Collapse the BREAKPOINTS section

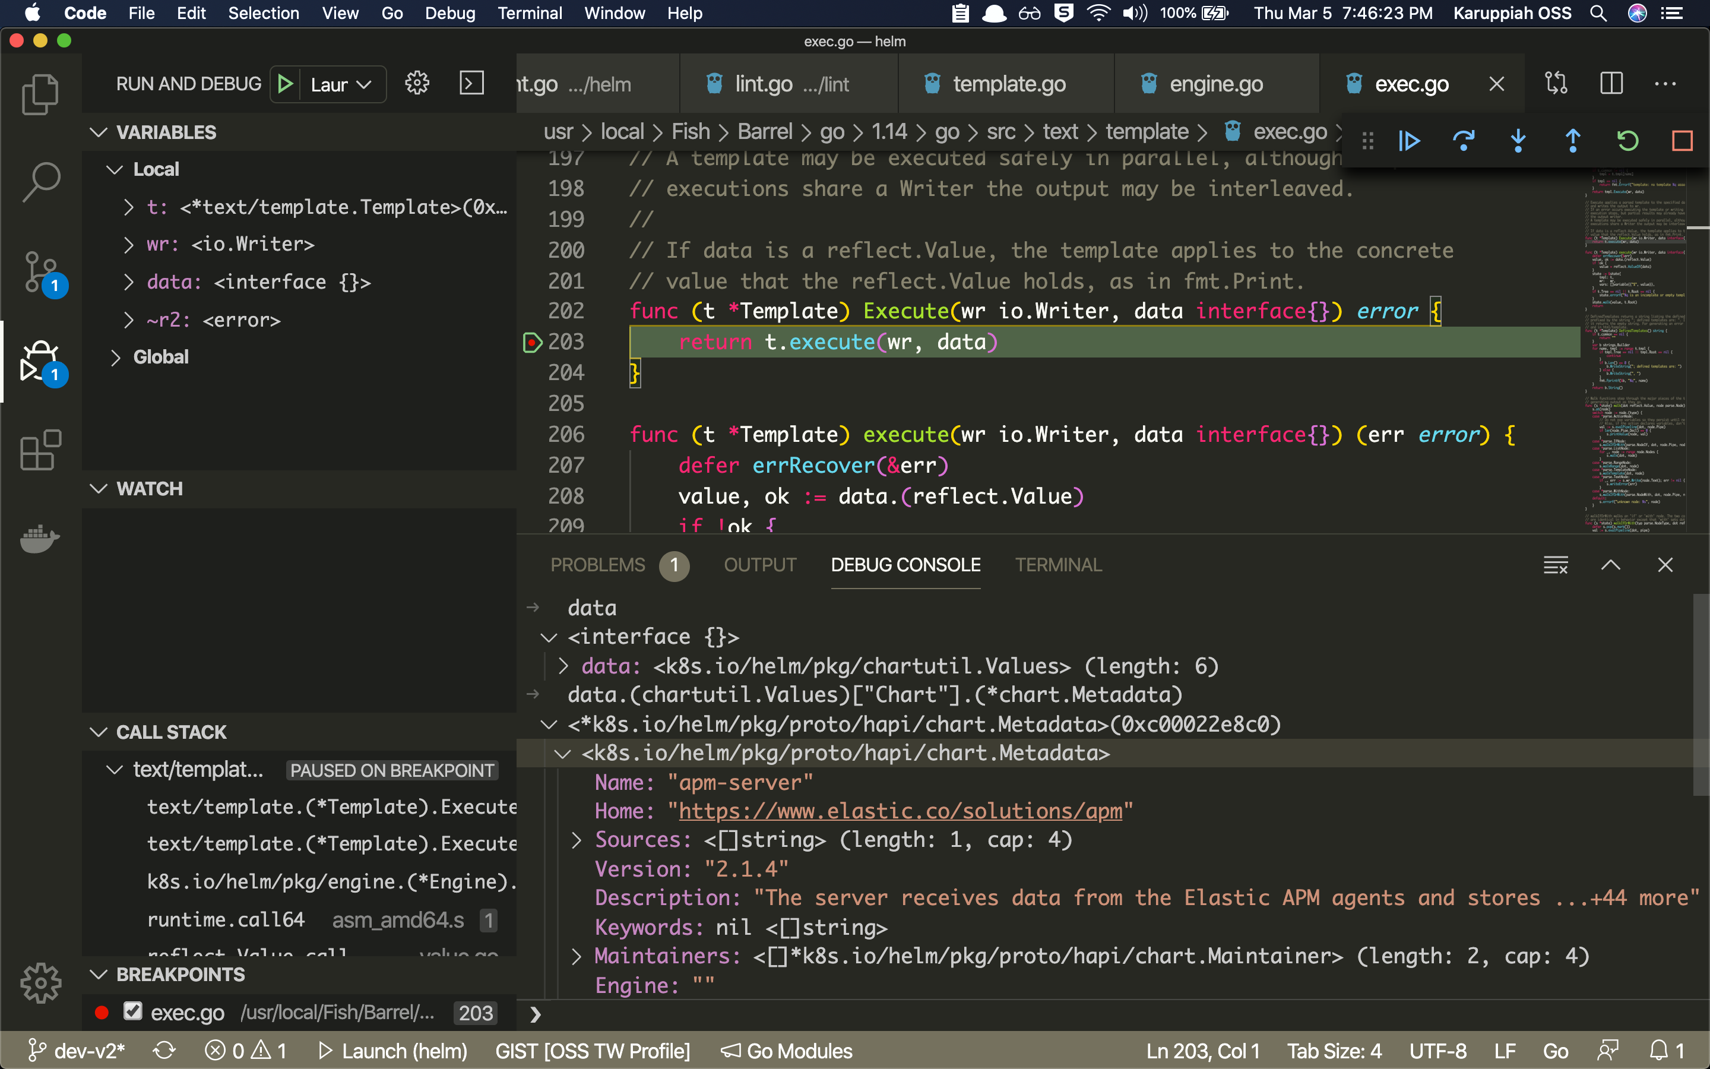tap(99, 974)
